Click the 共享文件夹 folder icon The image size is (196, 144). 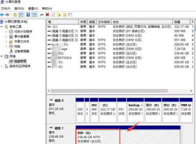11,42
